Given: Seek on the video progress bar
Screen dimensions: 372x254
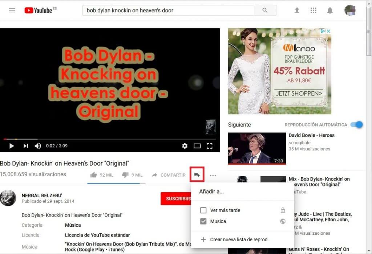Looking at the screenshot, I should (x=110, y=139).
